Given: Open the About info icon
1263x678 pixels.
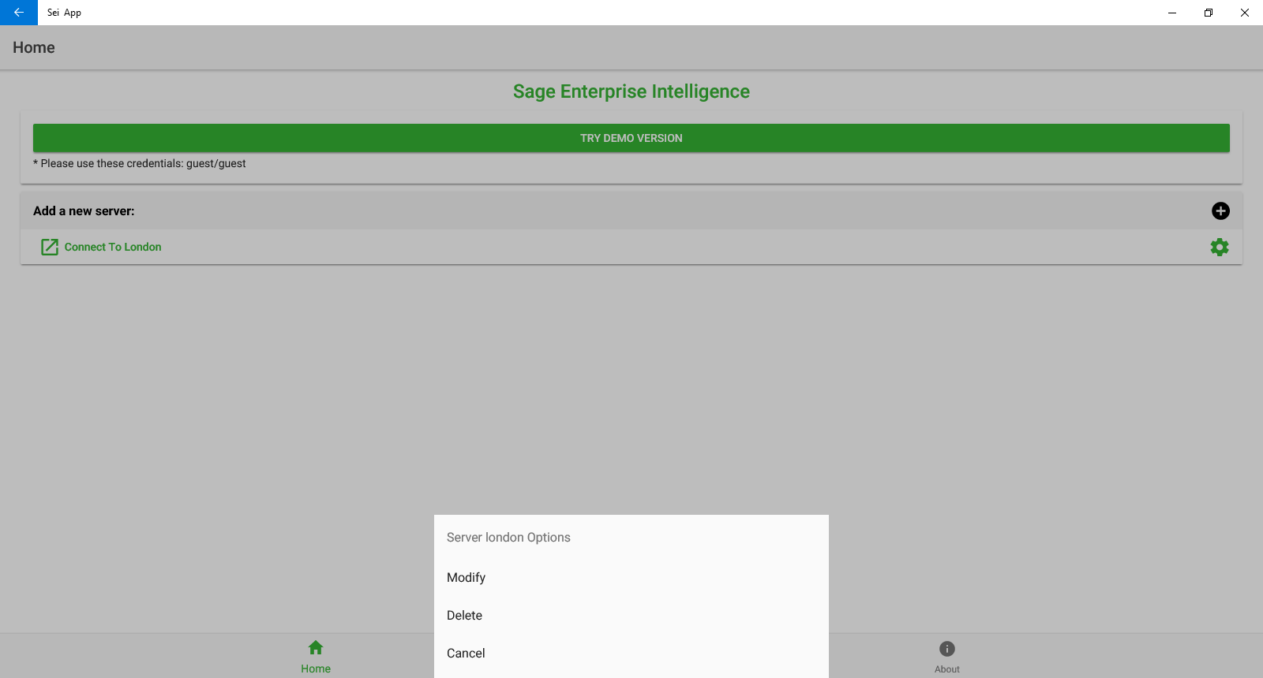Looking at the screenshot, I should (x=947, y=648).
